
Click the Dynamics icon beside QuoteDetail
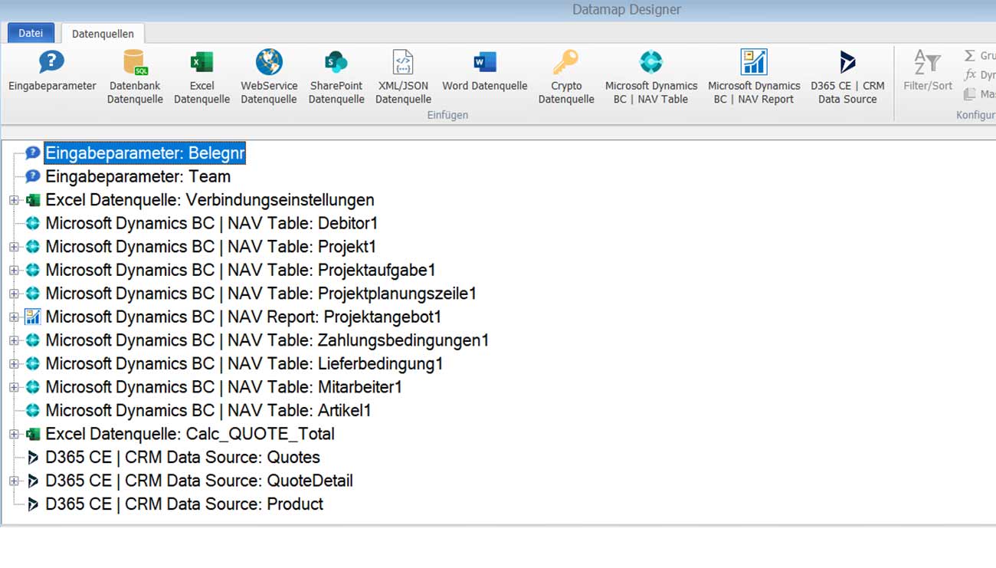pyautogui.click(x=32, y=481)
